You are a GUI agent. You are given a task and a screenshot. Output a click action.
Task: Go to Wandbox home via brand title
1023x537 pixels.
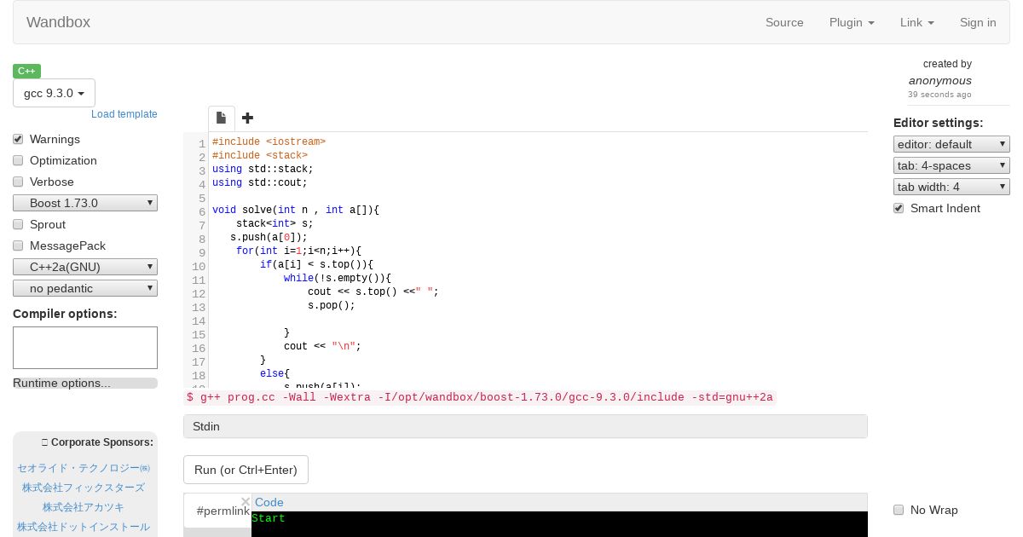click(58, 22)
